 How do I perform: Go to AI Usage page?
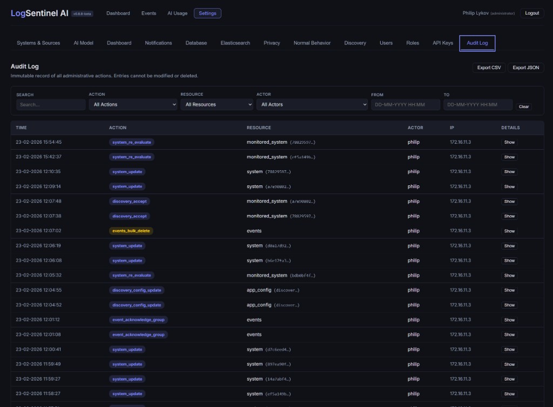coord(177,14)
